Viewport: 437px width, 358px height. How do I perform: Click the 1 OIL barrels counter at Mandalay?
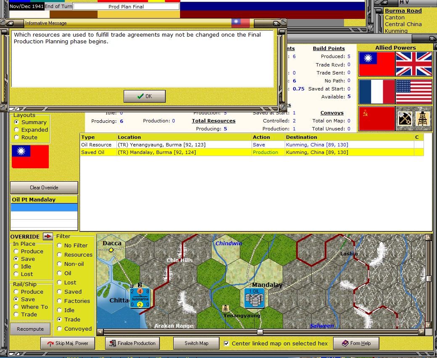point(254,298)
